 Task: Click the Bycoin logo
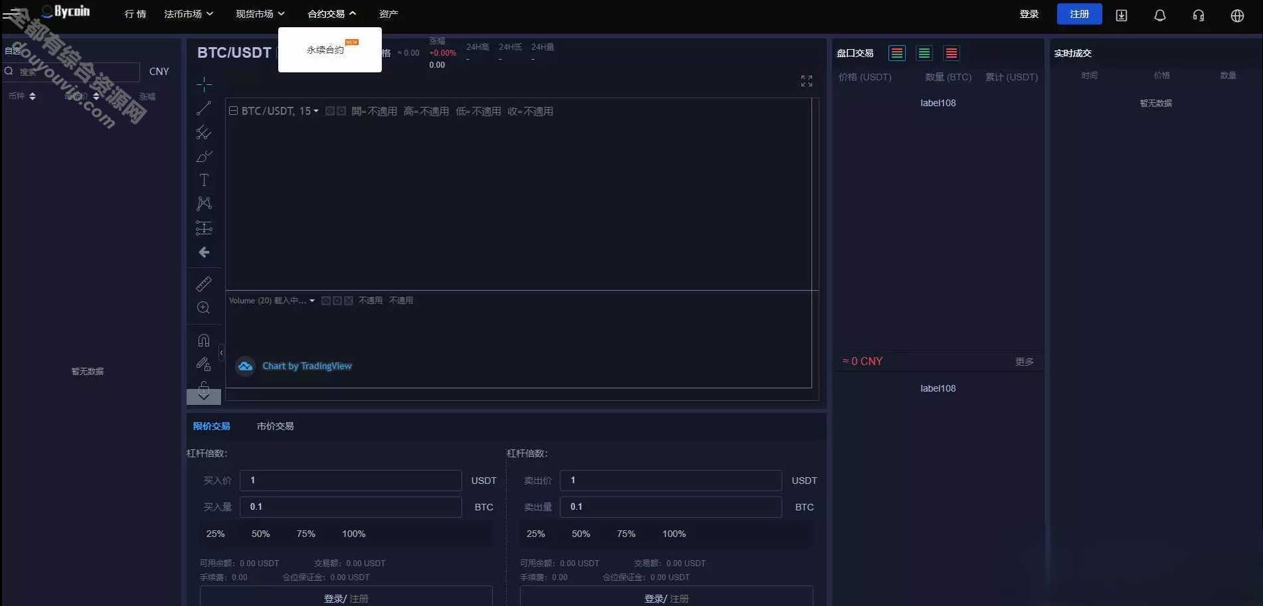pyautogui.click(x=66, y=11)
